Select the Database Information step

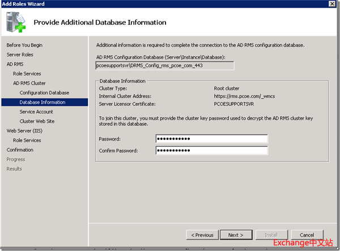pos(42,102)
